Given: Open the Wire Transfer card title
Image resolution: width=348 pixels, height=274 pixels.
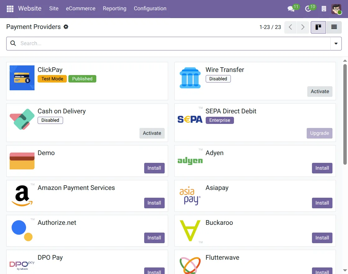Looking at the screenshot, I should (225, 70).
